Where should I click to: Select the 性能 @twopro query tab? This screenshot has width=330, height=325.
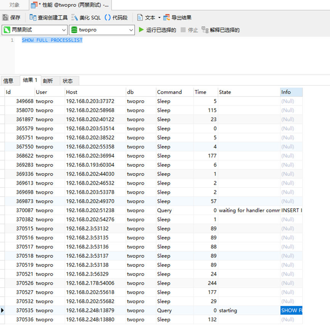click(x=70, y=5)
